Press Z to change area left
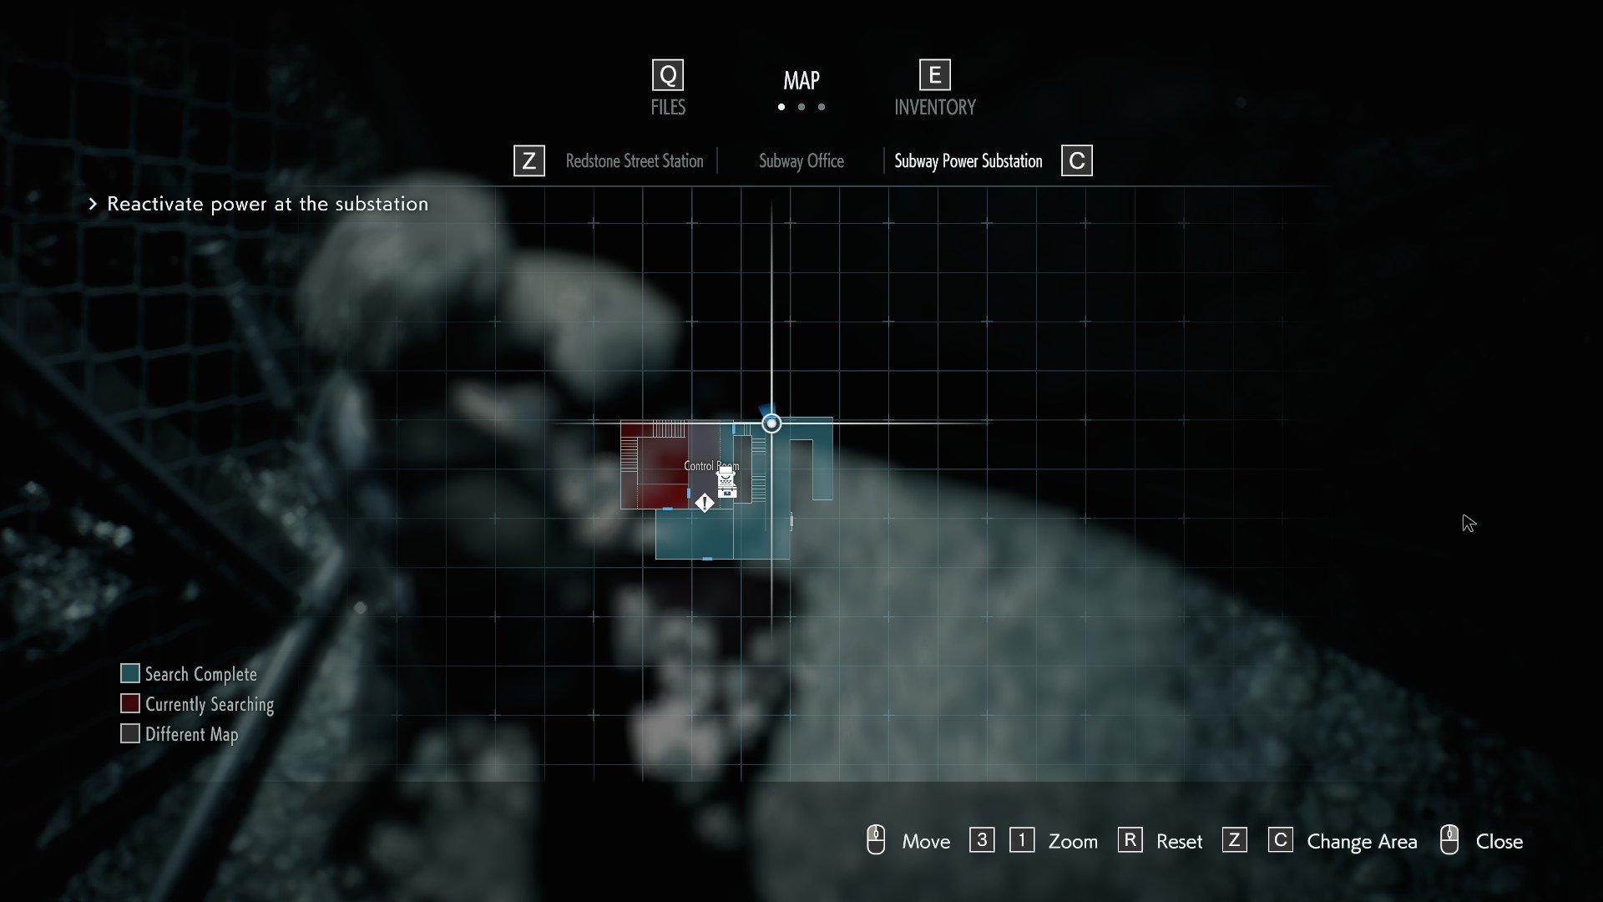The image size is (1603, 902). [x=528, y=160]
